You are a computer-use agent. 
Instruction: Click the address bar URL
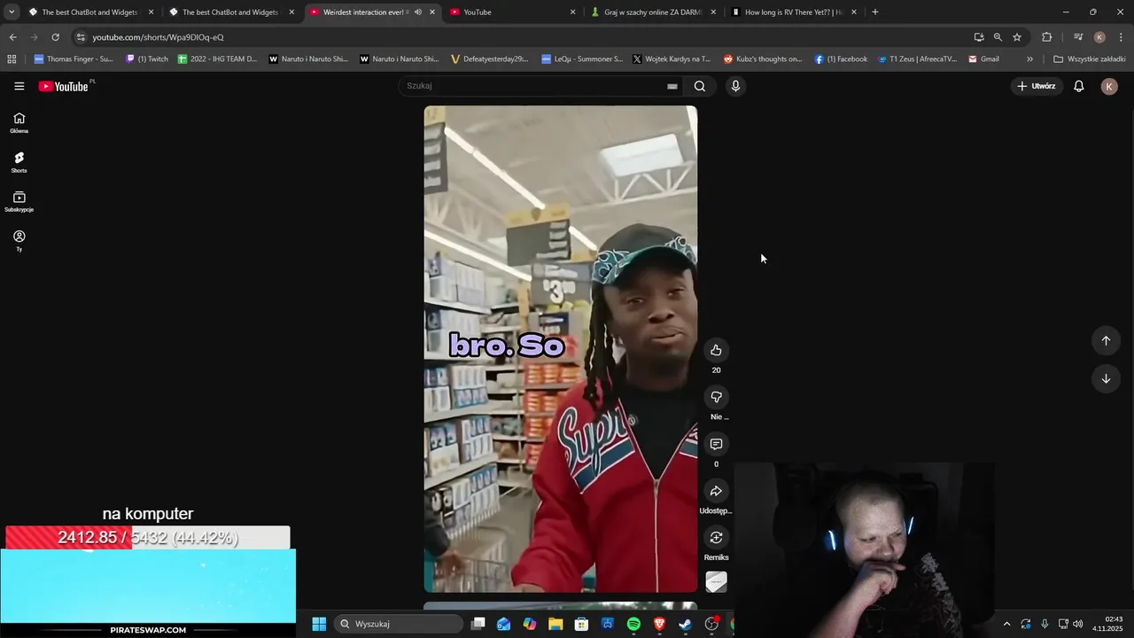[158, 37]
